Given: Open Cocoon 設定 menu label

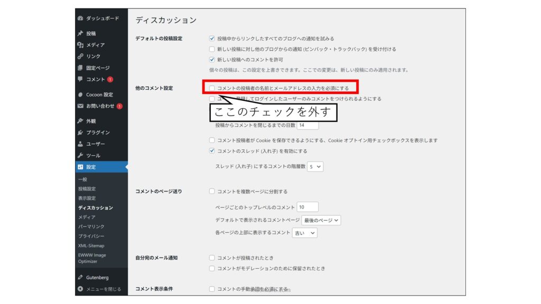Looking at the screenshot, I should coord(100,94).
